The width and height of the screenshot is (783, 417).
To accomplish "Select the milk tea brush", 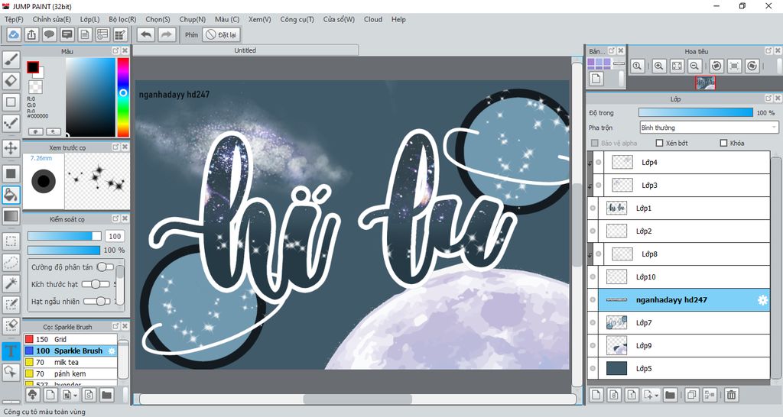I will (x=70, y=362).
